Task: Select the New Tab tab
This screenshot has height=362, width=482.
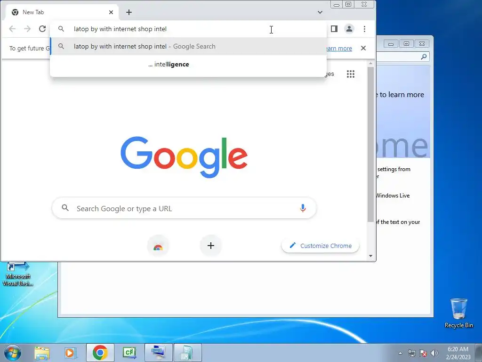Action: 63,12
